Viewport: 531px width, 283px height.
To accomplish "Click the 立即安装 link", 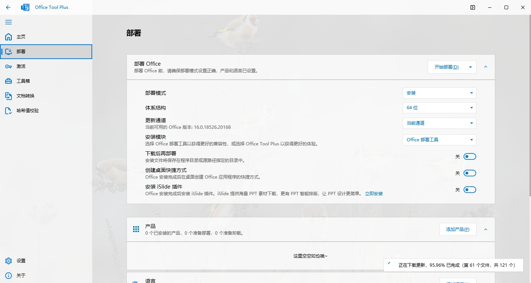I will pos(374,193).
